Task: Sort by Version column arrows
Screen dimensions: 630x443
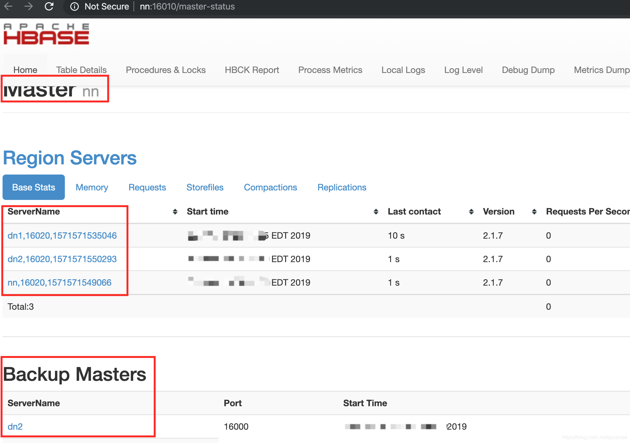Action: click(x=534, y=212)
